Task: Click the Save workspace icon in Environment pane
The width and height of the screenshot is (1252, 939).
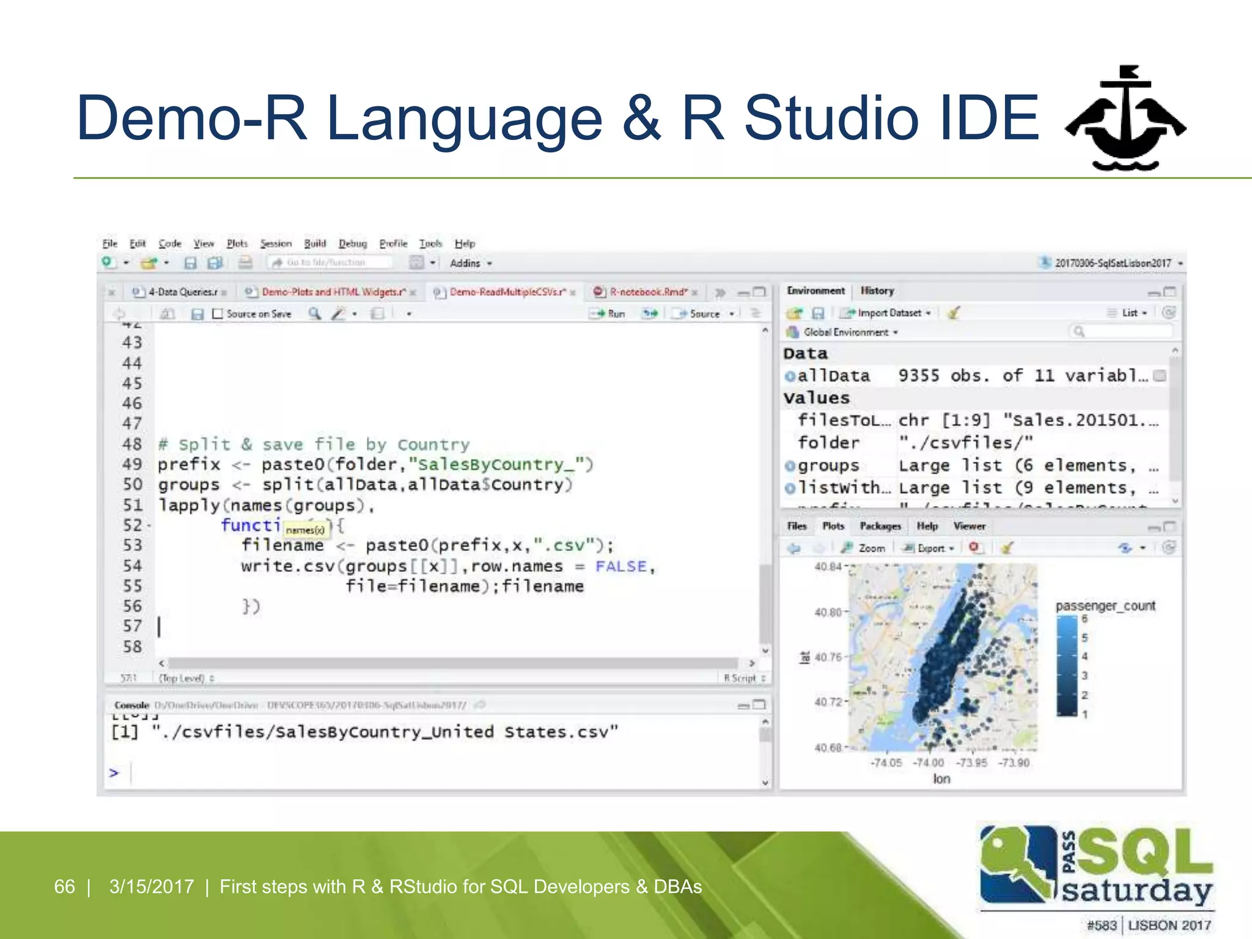Action: click(x=818, y=313)
